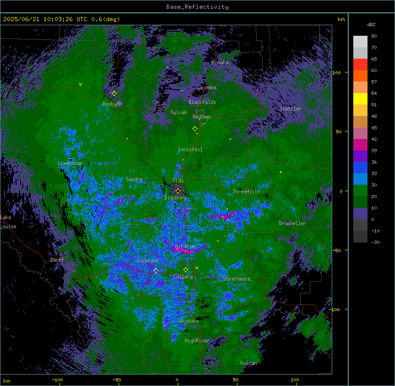Click the km unit label at bottom left
The width and height of the screenshot is (395, 386).
point(7,381)
